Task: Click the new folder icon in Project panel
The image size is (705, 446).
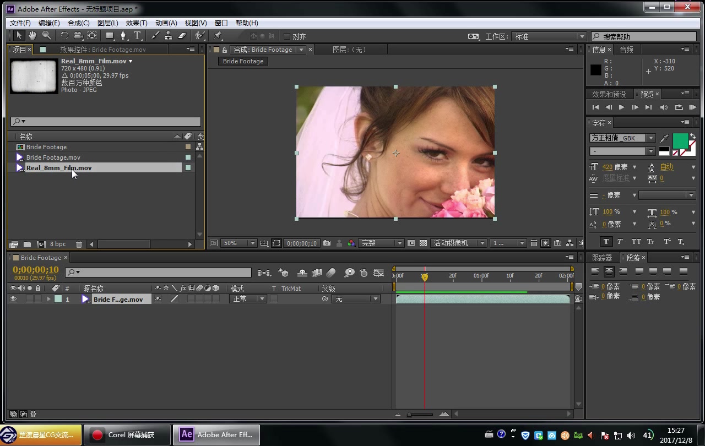Action: [27, 244]
